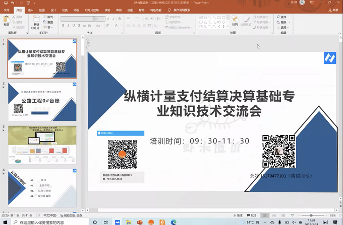Click the accessibility check (辅助功能) status item
343x225 pixels.
click(x=71, y=215)
